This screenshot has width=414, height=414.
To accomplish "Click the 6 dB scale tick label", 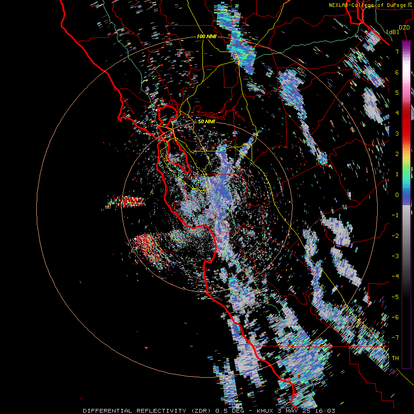I will 397,72.
